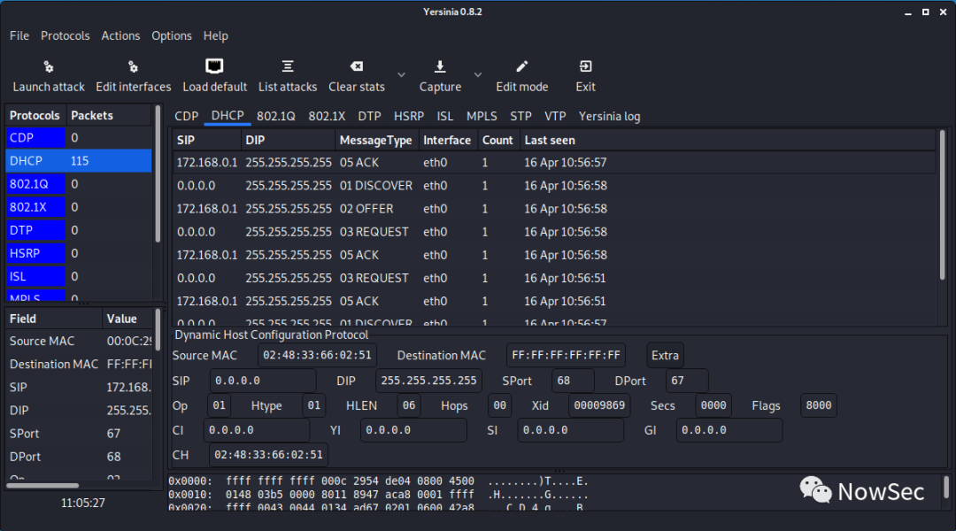
Task: Switch to the STP tab
Action: [520, 116]
